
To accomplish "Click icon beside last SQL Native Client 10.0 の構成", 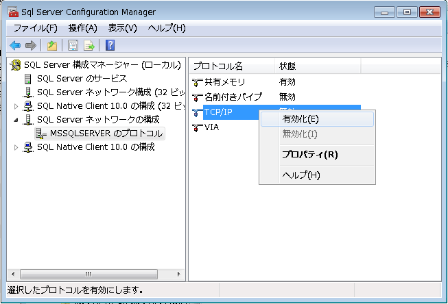I will click(28, 147).
